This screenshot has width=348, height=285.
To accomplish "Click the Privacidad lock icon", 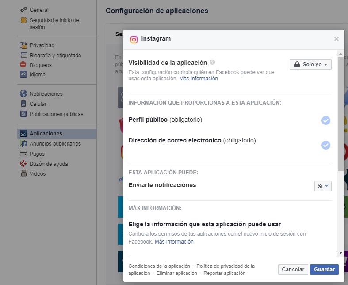I will pyautogui.click(x=24, y=45).
